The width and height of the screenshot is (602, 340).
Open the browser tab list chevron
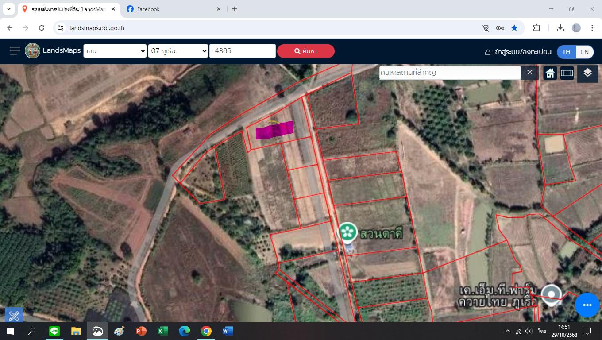coord(8,9)
